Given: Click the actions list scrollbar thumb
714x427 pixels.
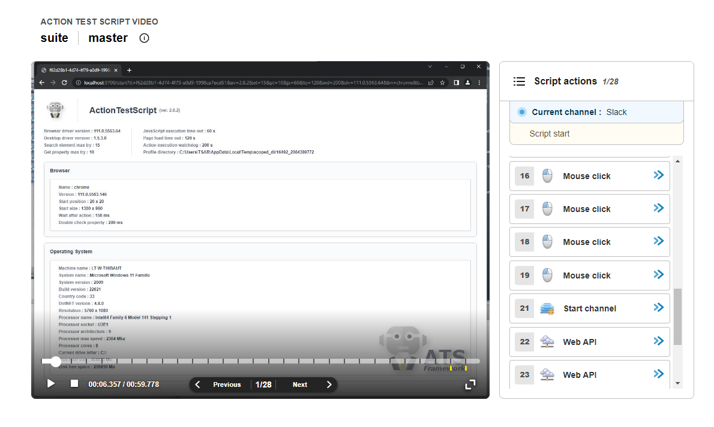Looking at the screenshot, I should tap(677, 316).
